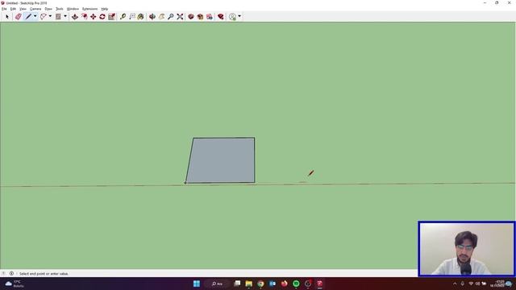Open the 3D Warehouse icon
Screen dimensions: 516x290
(x=191, y=16)
